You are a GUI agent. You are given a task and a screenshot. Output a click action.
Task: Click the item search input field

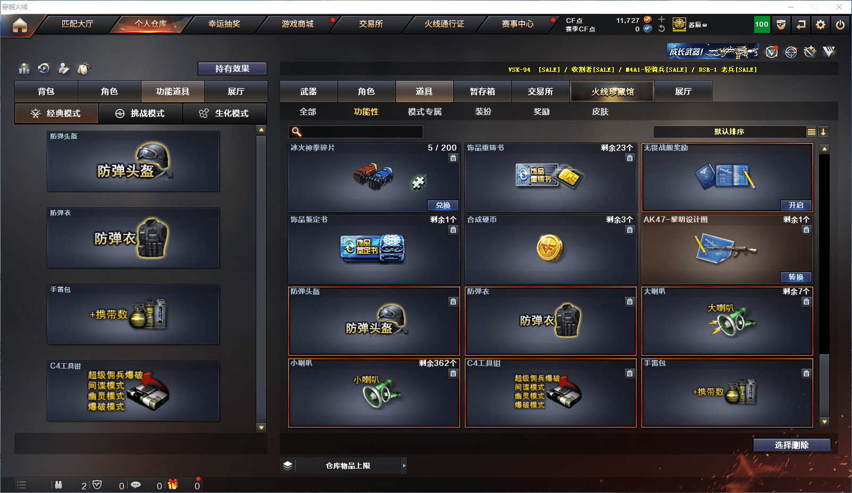(x=356, y=132)
